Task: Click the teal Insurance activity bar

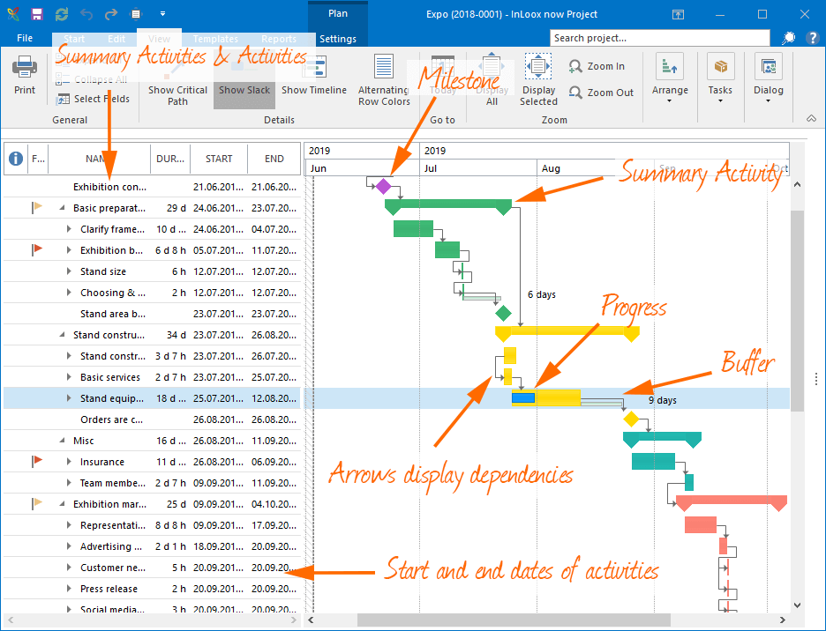Action: pos(653,462)
